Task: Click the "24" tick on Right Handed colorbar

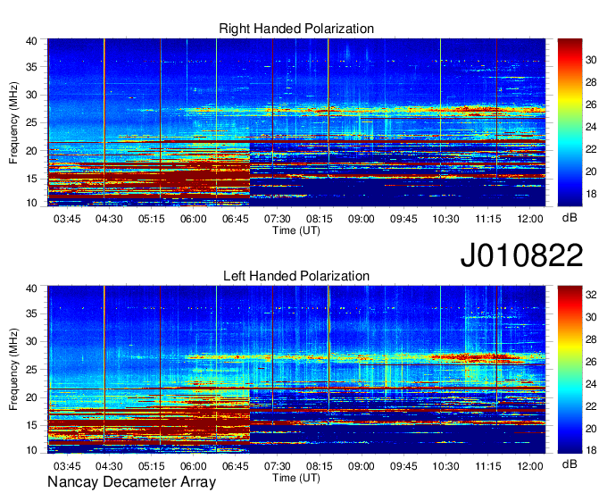Action: (x=591, y=127)
